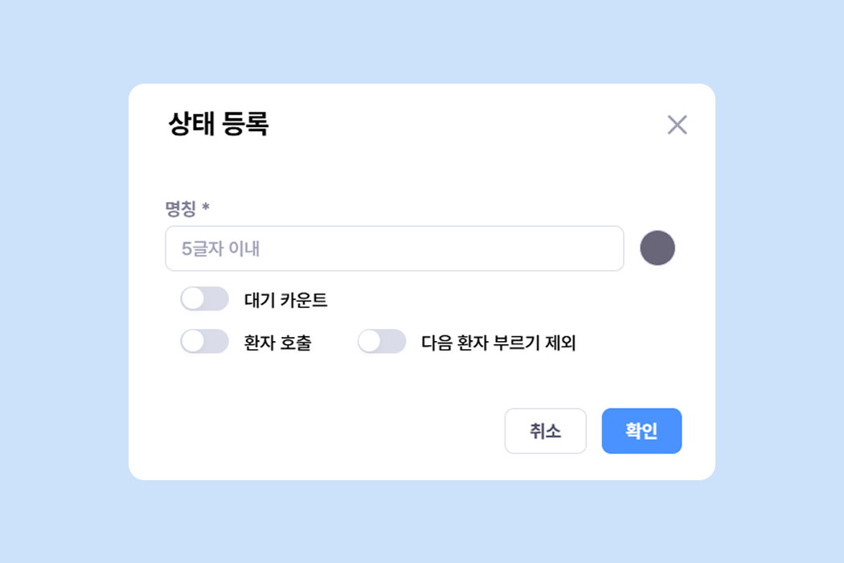Screen dimensions: 844x563
Task: Toggle 다음 환자 부르기 제외 switch
Action: 381,342
